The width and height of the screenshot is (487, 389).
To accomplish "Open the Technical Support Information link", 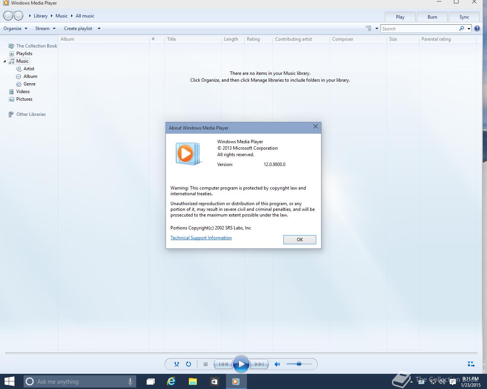I will (x=201, y=238).
